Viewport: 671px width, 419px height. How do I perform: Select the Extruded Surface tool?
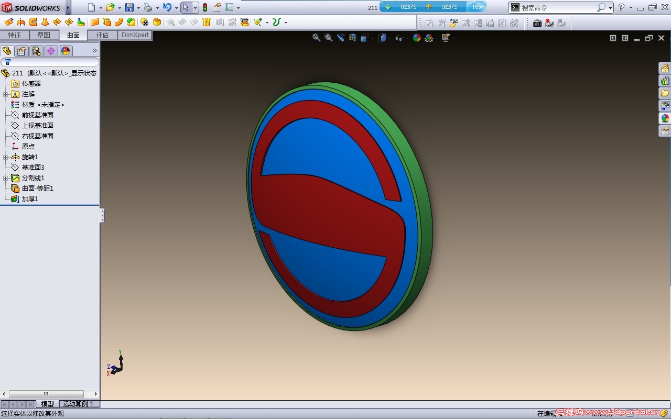(9, 22)
